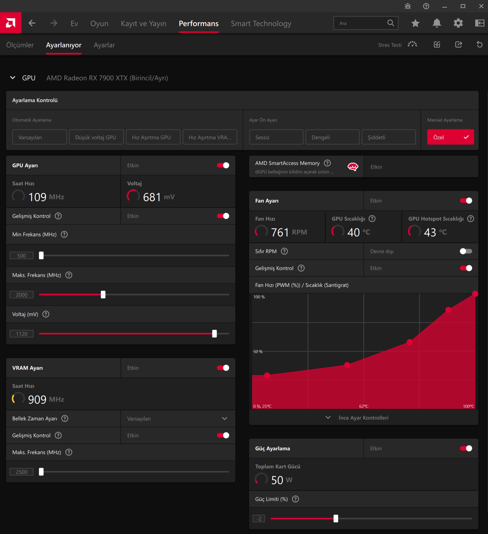
Task: Toggle GPU Ayarı switch
Action: point(223,165)
